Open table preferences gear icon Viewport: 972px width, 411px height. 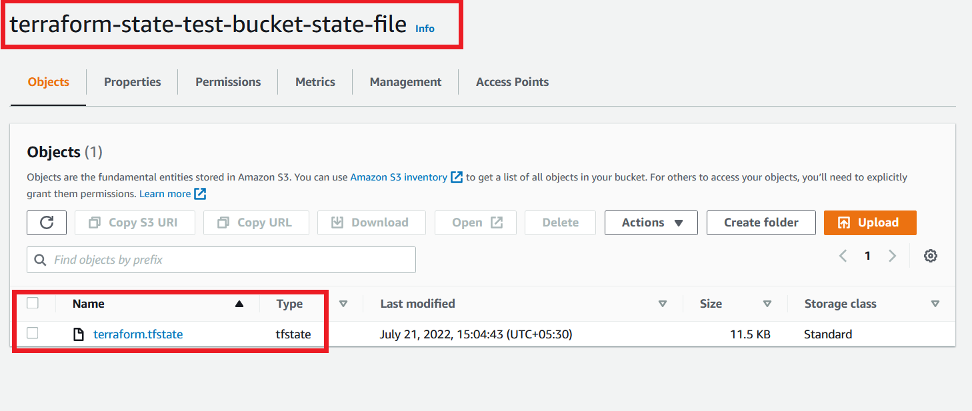click(x=931, y=256)
